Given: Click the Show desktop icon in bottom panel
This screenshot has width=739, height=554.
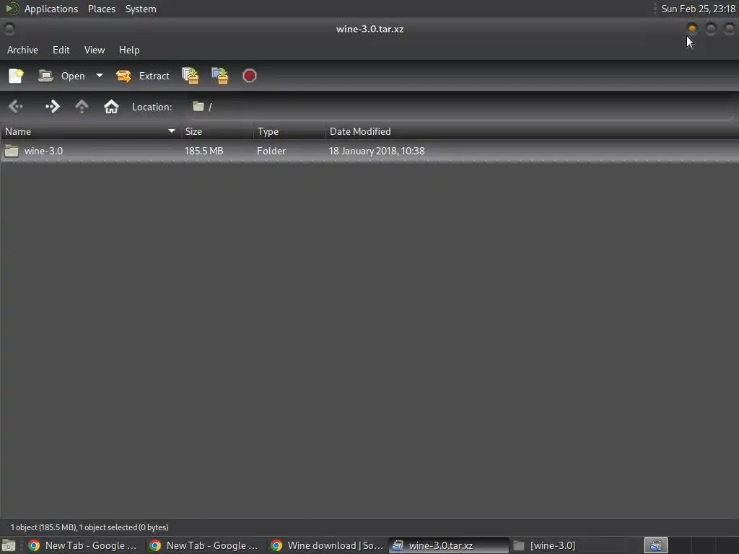Looking at the screenshot, I should tap(9, 545).
